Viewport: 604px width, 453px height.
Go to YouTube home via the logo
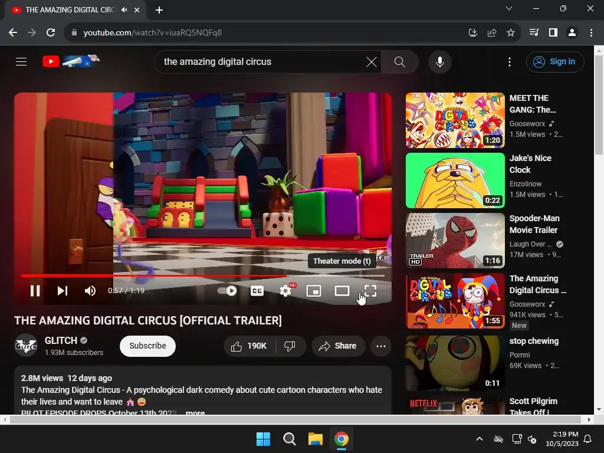pyautogui.click(x=71, y=61)
